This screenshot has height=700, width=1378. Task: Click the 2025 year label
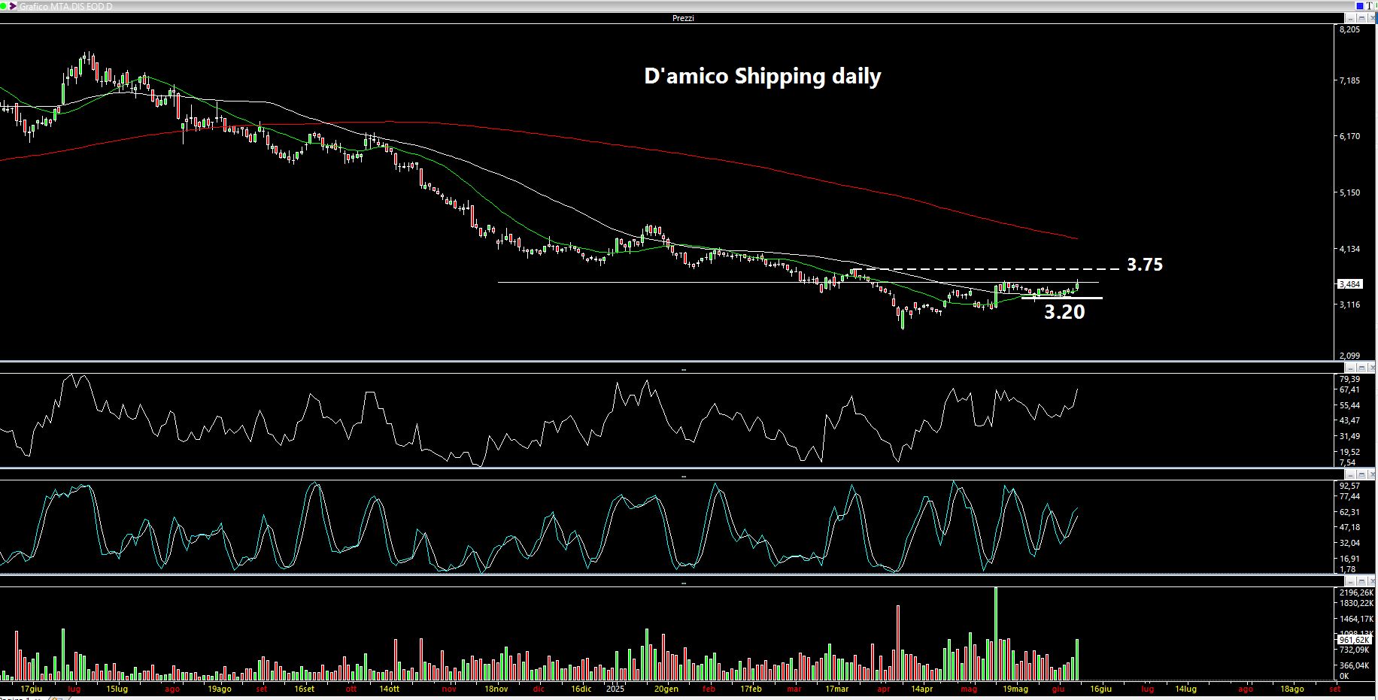[615, 689]
